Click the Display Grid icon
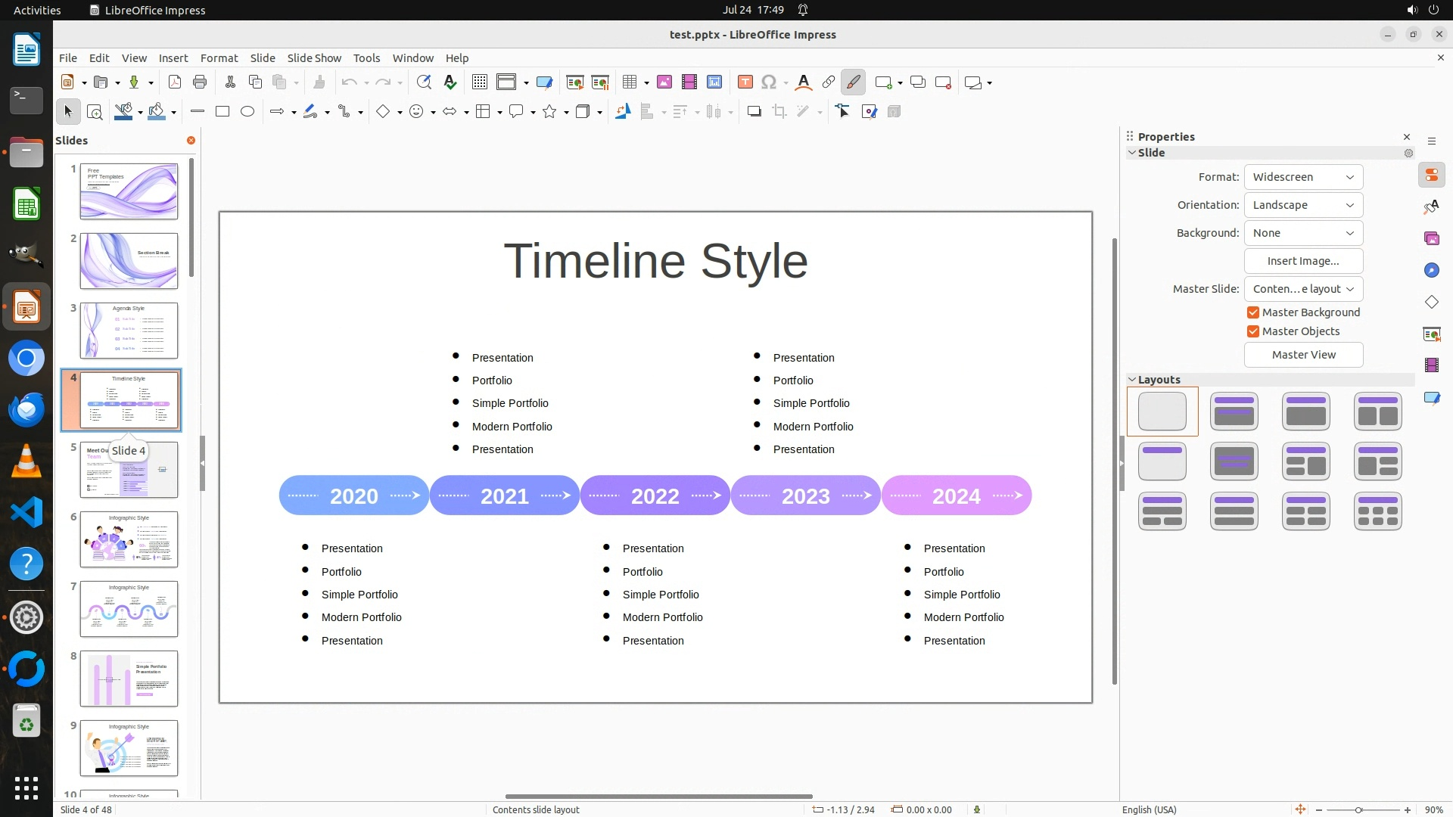 480,82
